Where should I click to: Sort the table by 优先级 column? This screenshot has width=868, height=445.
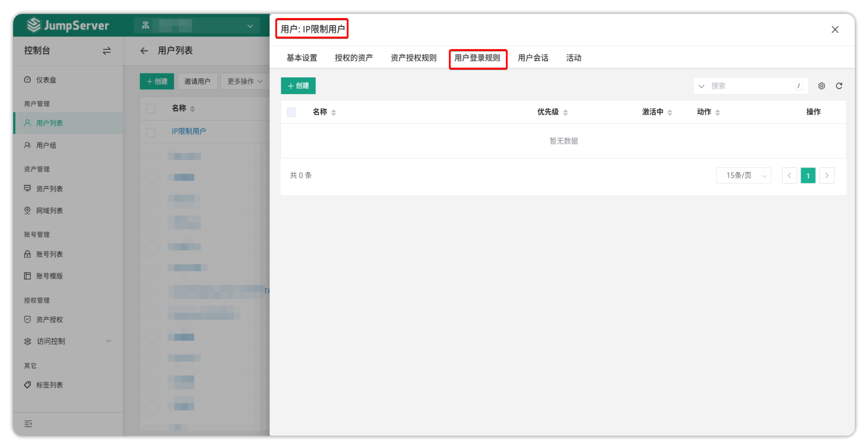coord(565,113)
